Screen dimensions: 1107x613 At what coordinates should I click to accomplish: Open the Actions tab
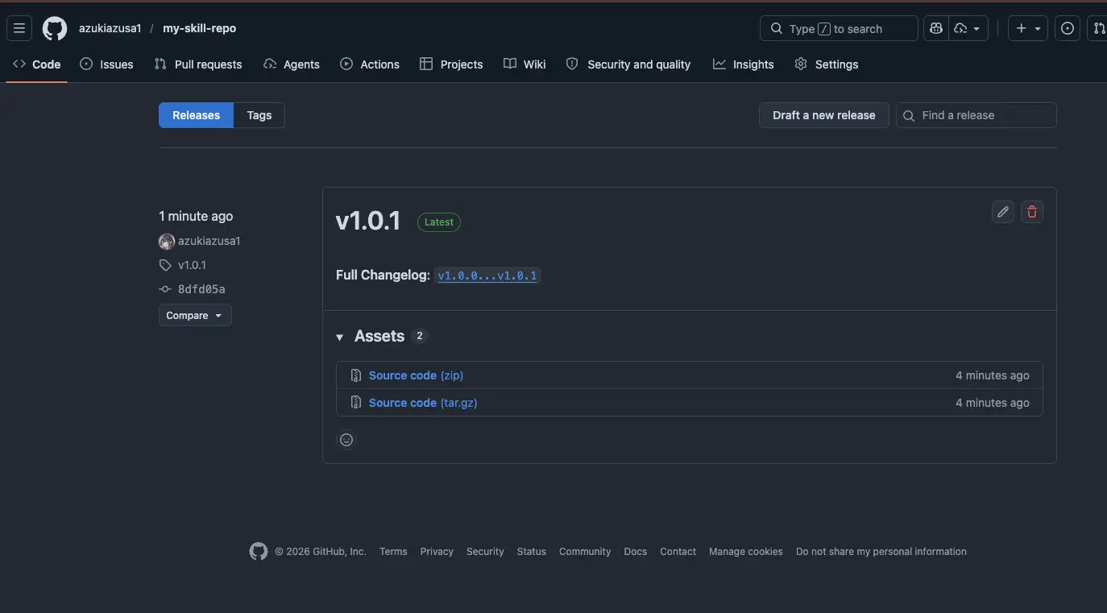[x=370, y=64]
